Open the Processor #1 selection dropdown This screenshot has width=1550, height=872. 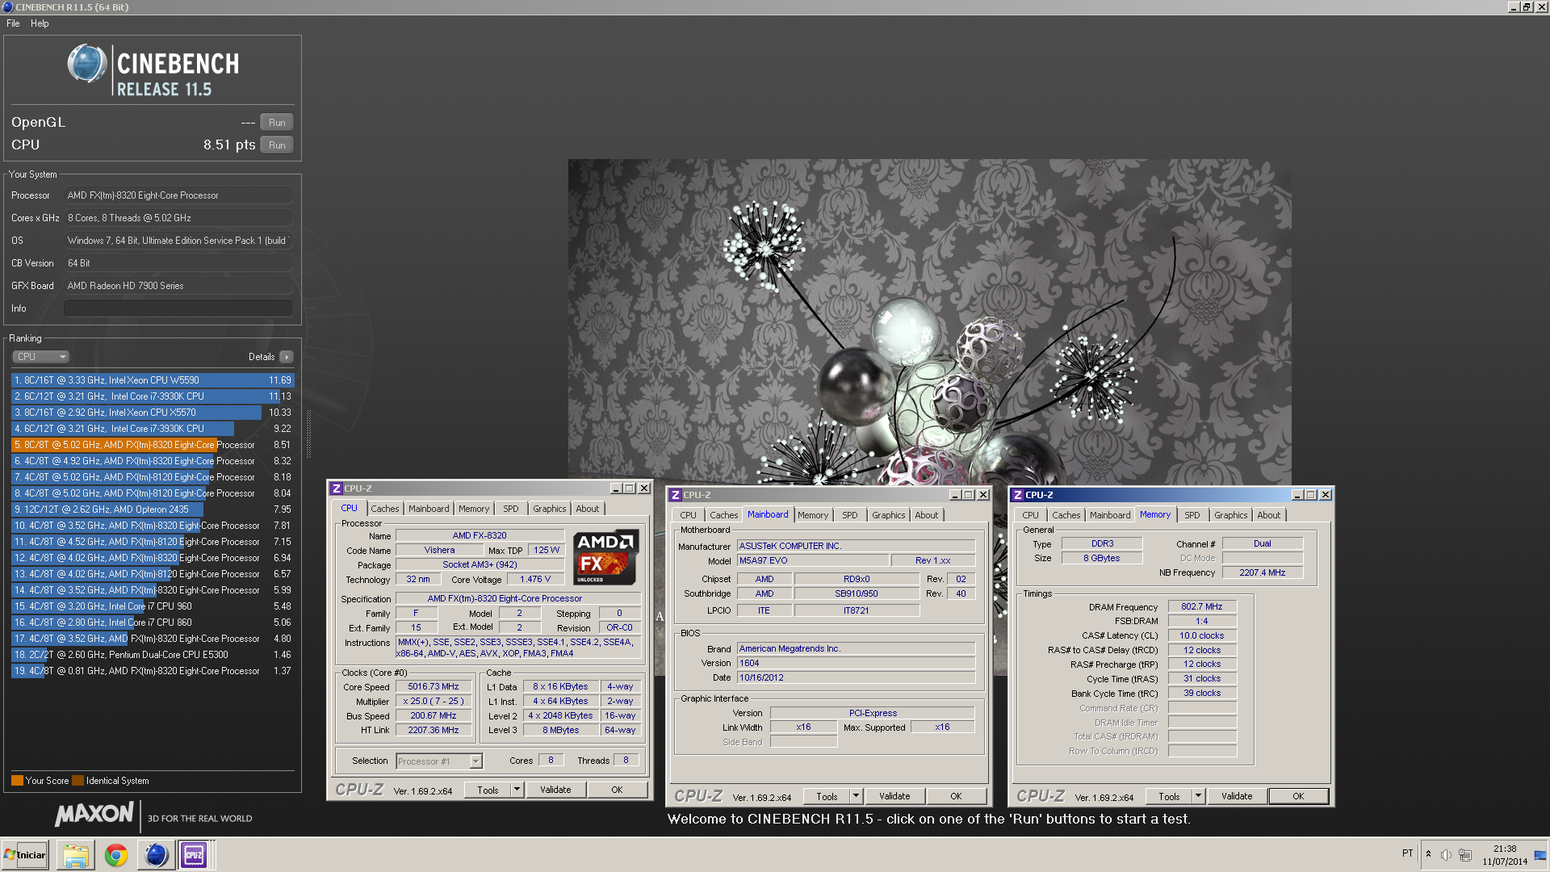click(439, 761)
